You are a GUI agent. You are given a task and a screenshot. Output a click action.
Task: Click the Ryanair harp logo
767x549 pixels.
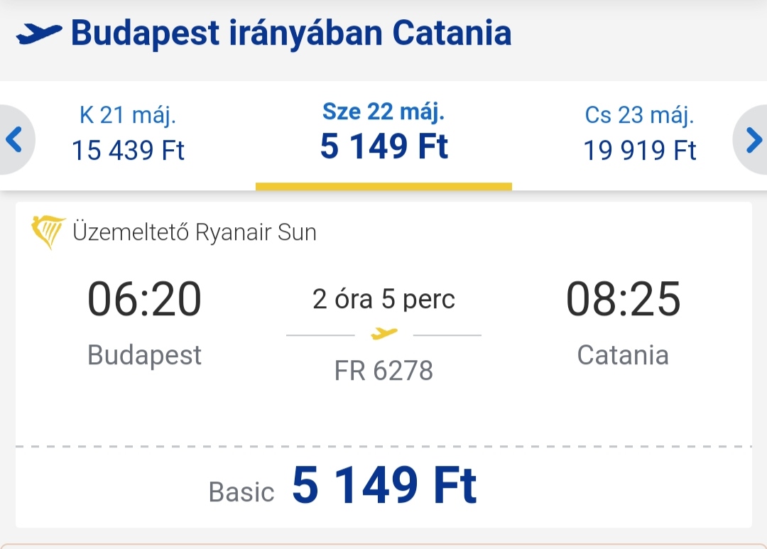point(48,232)
